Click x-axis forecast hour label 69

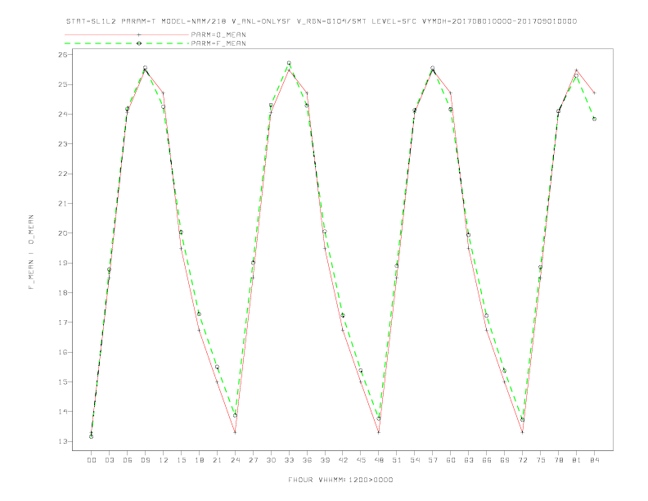505,460
